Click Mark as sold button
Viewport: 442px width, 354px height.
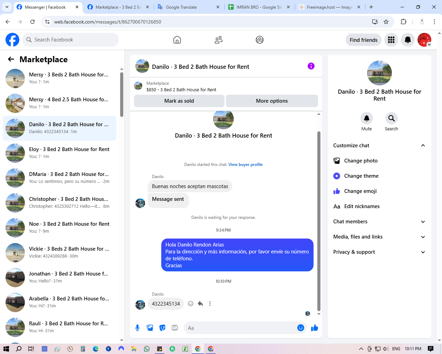179,101
